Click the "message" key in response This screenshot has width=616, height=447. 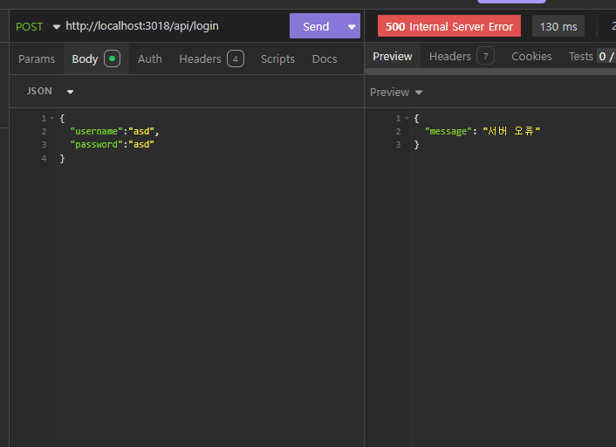click(448, 131)
